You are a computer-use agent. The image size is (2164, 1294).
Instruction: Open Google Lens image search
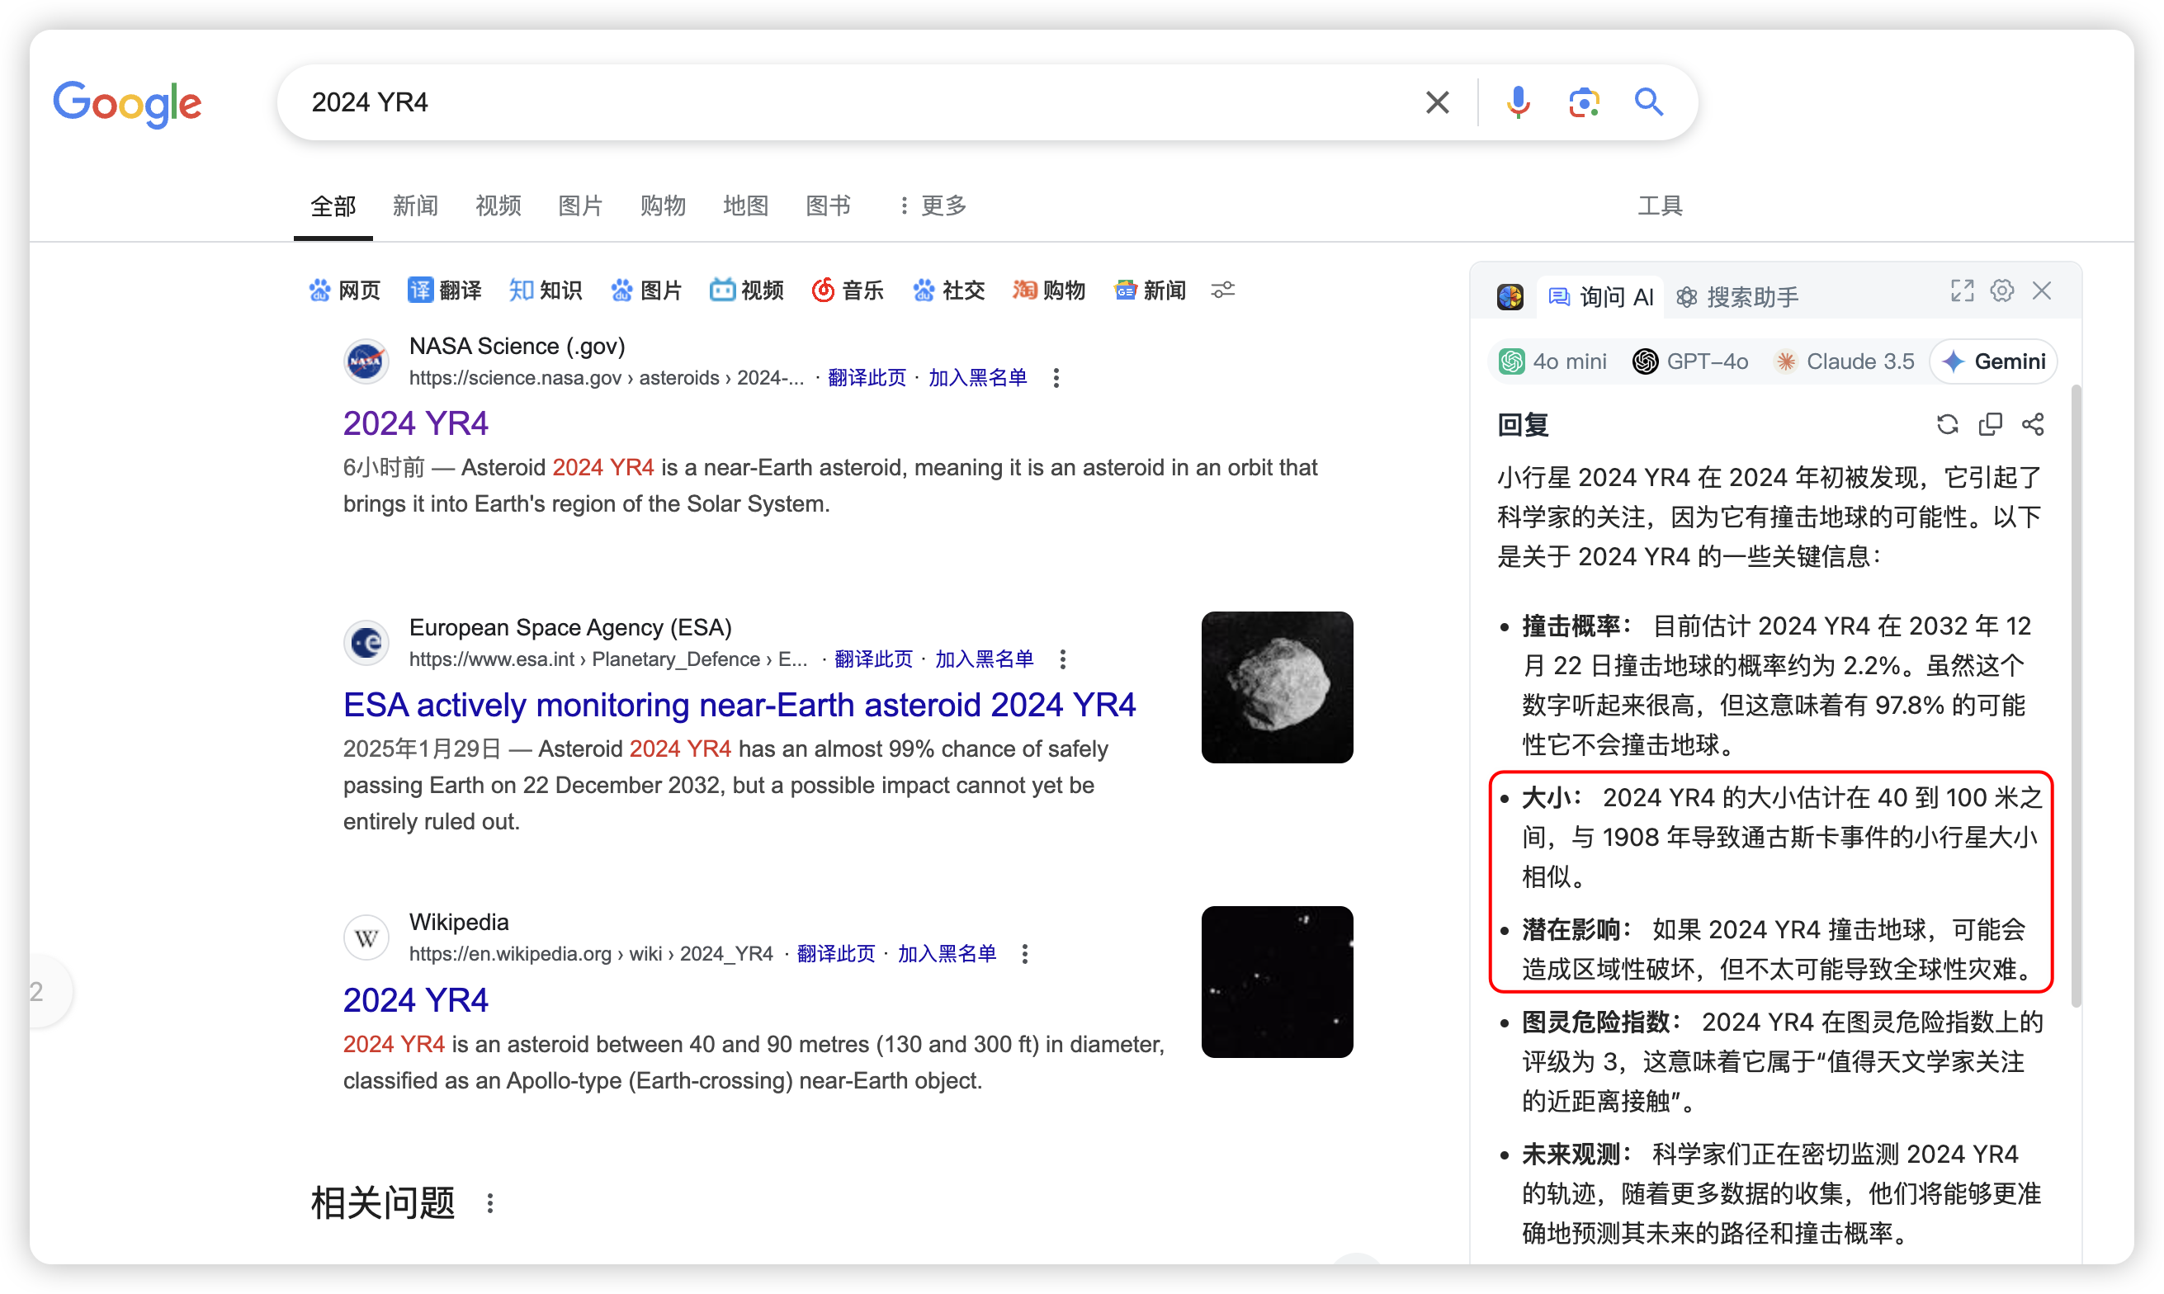coord(1583,102)
